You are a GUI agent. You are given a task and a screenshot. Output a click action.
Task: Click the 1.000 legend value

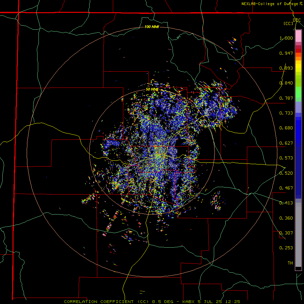[x=286, y=38]
